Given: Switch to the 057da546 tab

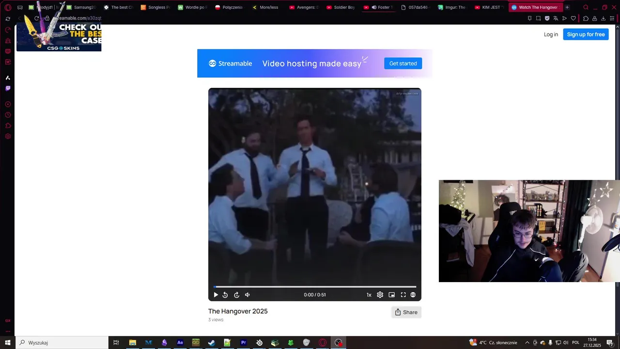Looking at the screenshot, I should coord(416,7).
